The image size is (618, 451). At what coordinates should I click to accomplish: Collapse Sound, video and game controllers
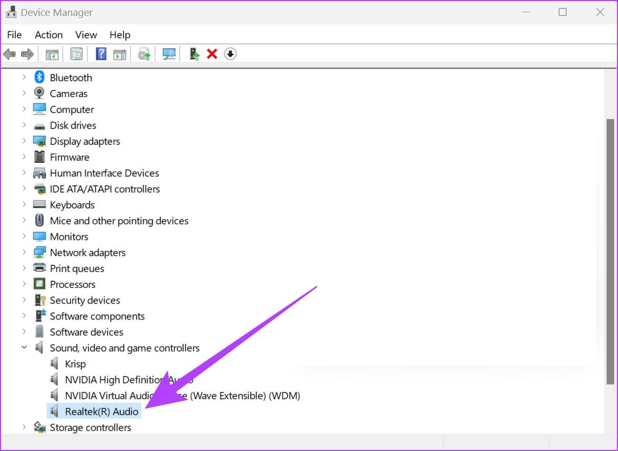point(24,347)
